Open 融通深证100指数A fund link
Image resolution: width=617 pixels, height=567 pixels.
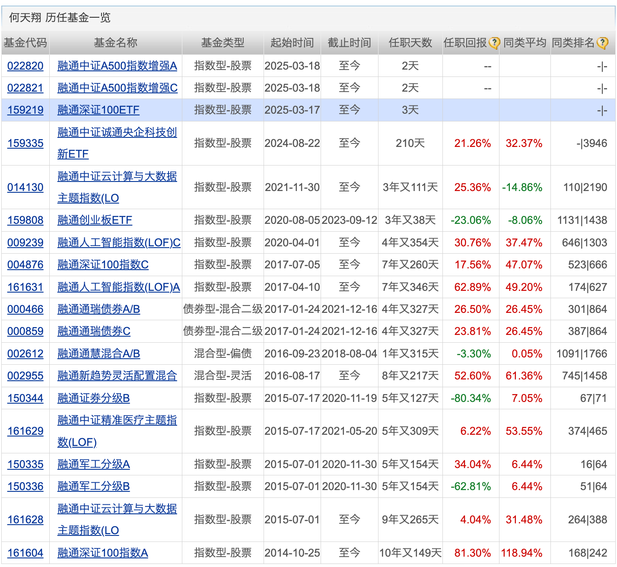[x=103, y=553]
